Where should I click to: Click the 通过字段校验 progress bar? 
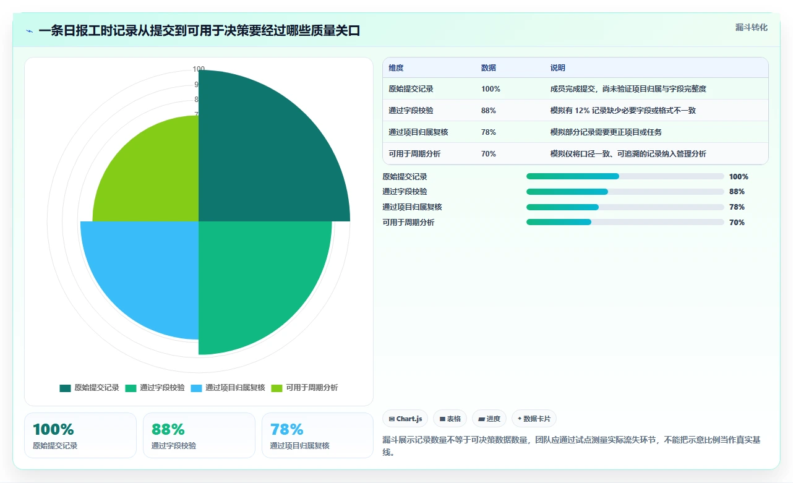625,192
